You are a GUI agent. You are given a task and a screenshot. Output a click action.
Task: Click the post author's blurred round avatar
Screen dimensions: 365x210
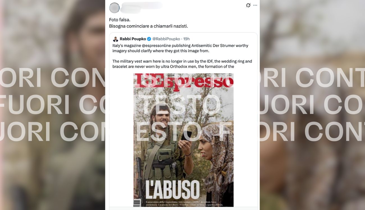(x=114, y=8)
